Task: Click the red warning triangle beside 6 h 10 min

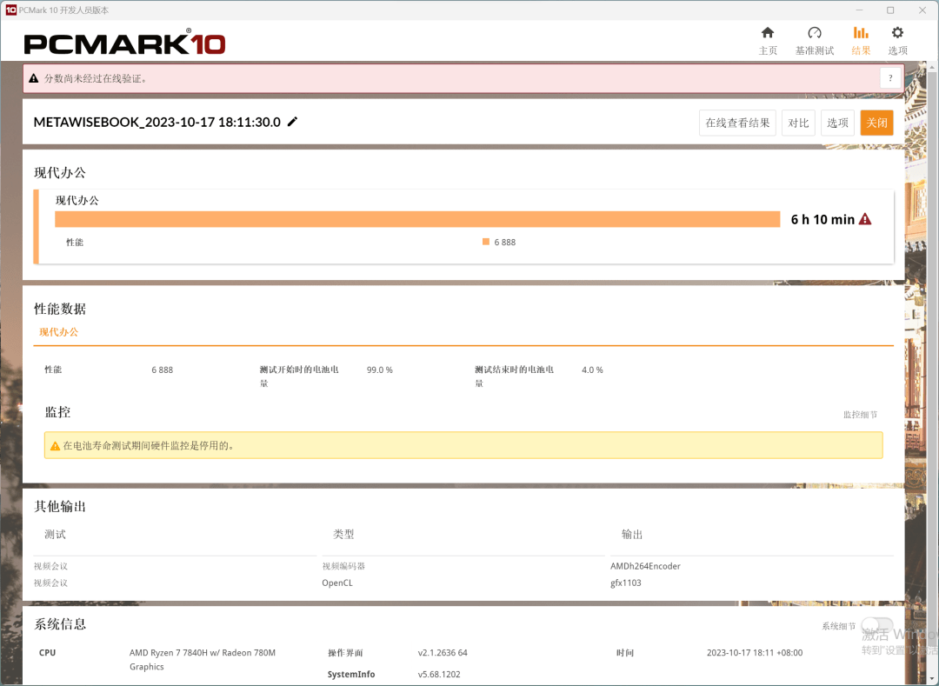Action: click(x=865, y=219)
